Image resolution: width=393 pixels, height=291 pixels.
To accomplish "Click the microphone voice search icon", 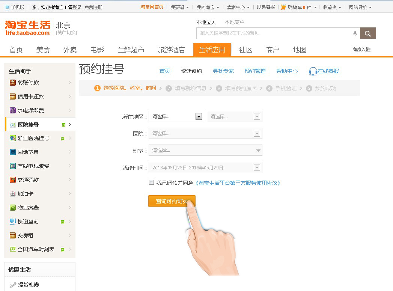I will [355, 33].
